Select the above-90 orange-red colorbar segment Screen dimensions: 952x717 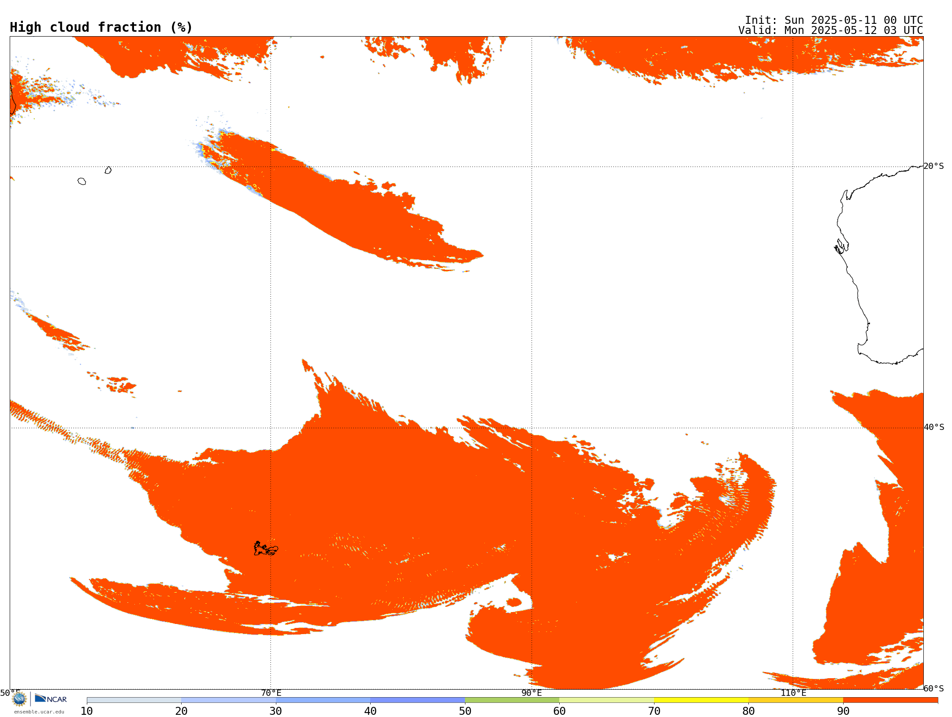pos(890,700)
